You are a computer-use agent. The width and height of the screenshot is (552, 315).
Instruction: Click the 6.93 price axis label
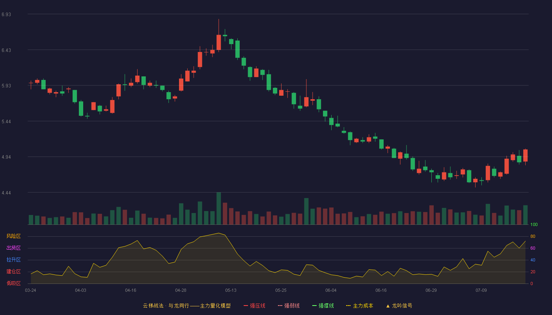click(x=6, y=15)
